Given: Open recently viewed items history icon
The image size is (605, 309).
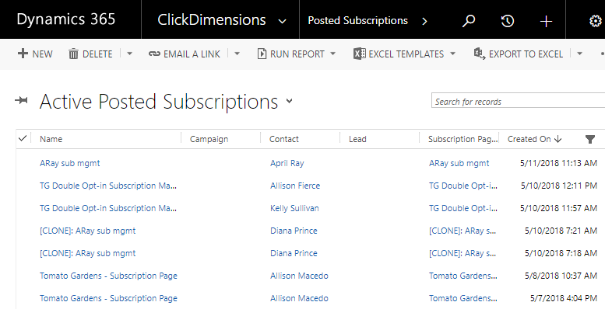Looking at the screenshot, I should [x=508, y=21].
